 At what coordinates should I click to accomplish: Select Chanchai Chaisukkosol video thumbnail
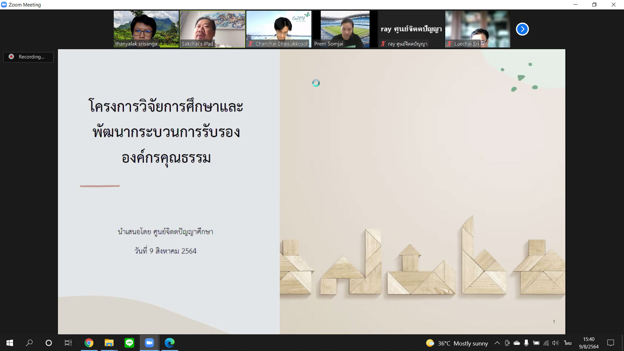pos(279,29)
